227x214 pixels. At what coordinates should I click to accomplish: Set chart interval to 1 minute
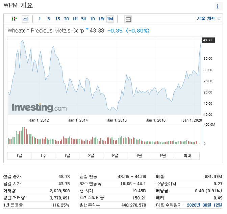point(40,19)
